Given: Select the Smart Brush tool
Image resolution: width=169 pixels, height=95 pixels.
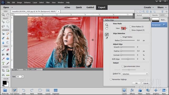Looking at the screenshot, I should click(3, 38).
